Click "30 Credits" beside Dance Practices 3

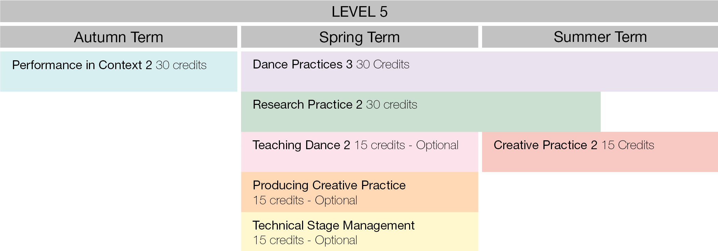(383, 64)
